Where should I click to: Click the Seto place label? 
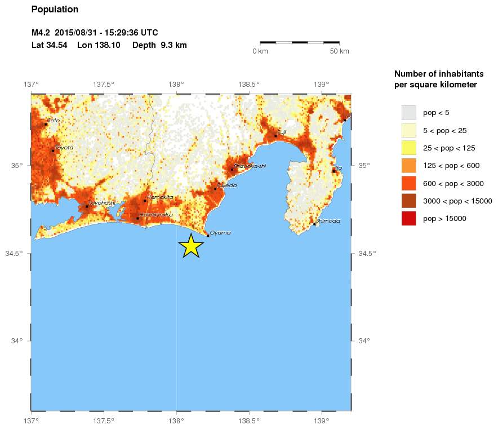coord(55,120)
